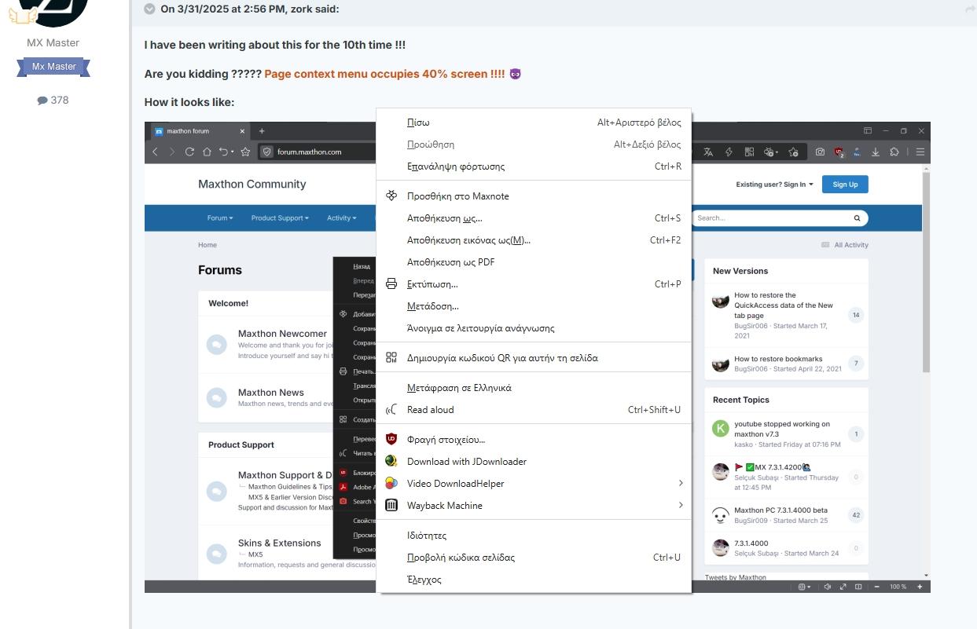Choose Προβολή κώδικα σελίδας menu entry
This screenshot has height=629, width=977.
coord(534,558)
